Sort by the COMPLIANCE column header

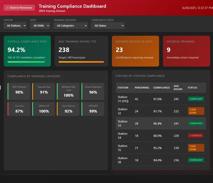161,88
